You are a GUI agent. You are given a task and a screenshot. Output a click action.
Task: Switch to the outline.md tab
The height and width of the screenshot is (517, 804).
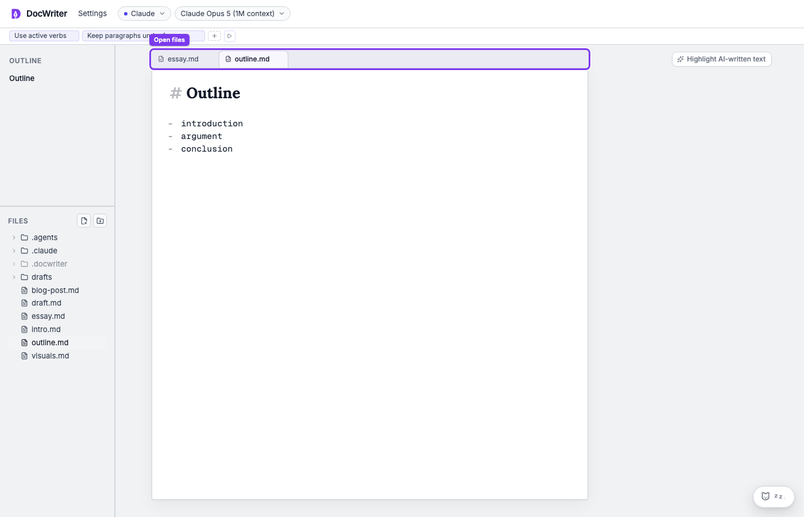(253, 59)
